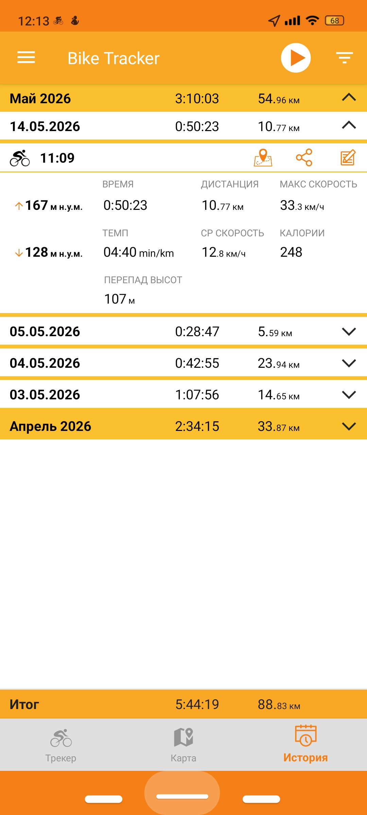
Task: Expand the Апрель 2026 month section
Action: click(349, 426)
